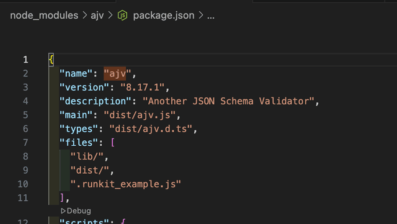This screenshot has height=224, width=397.
Task: Select the ajv folder breadcrumb
Action: (x=97, y=16)
